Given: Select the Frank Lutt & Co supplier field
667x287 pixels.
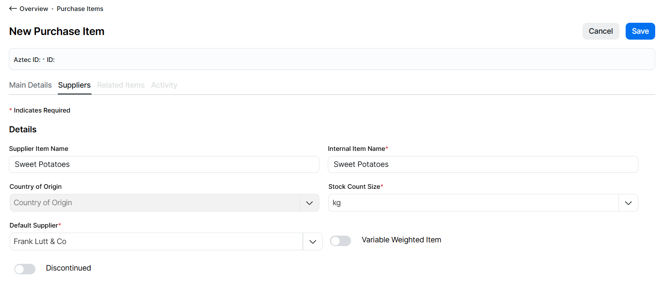Looking at the screenshot, I should (x=156, y=241).
